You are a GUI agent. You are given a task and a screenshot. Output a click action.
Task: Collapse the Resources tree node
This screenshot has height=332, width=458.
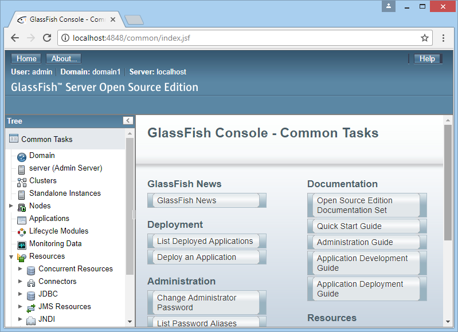11,257
